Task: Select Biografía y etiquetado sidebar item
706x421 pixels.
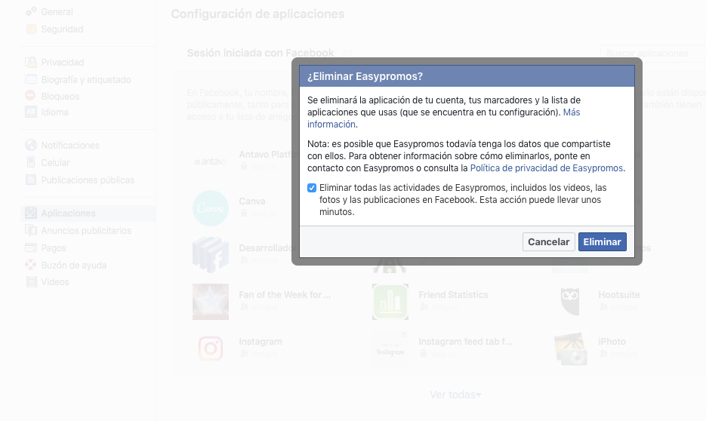Action: 86,80
